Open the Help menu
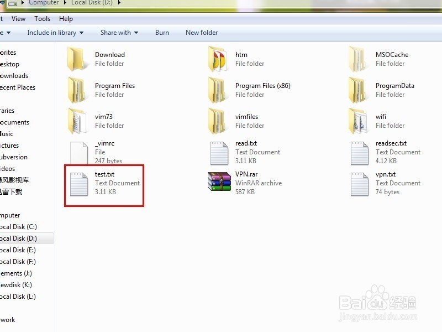 tap(66, 19)
